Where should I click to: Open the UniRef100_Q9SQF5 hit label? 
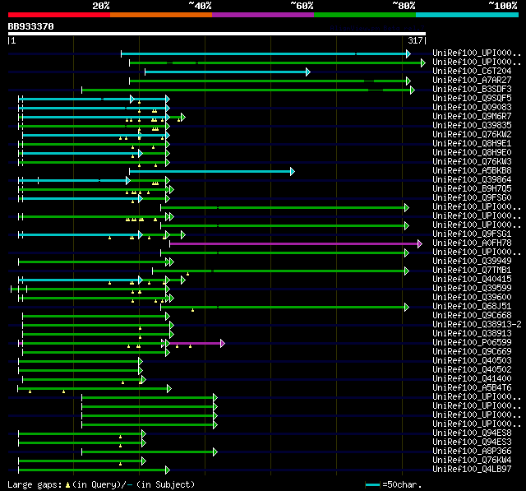click(472, 98)
